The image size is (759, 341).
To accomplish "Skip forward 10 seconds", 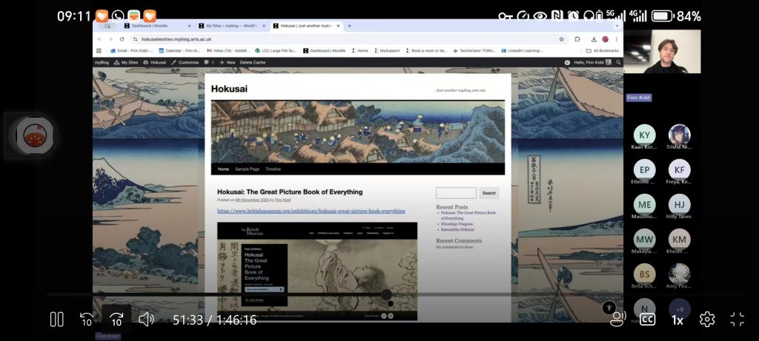I will click(116, 320).
